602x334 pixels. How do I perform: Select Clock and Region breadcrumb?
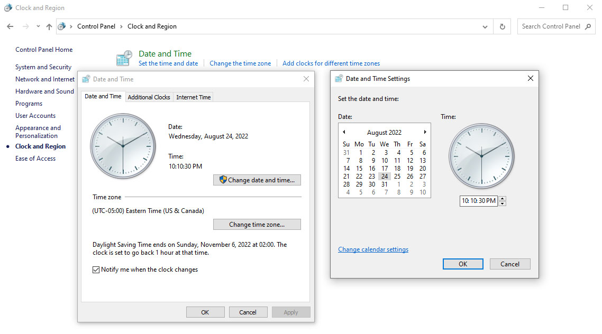point(152,26)
